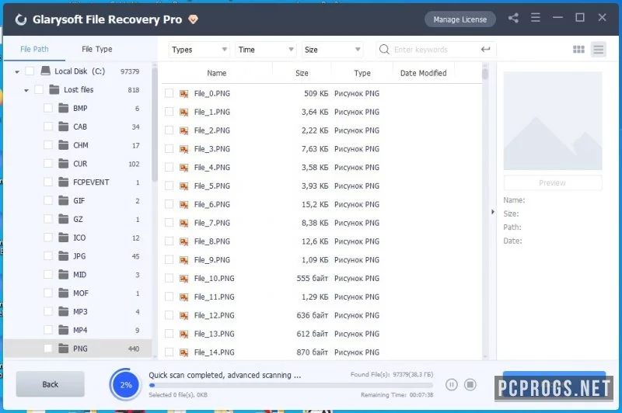Check the Lost files checkbox
622x413 pixels.
[39, 90]
